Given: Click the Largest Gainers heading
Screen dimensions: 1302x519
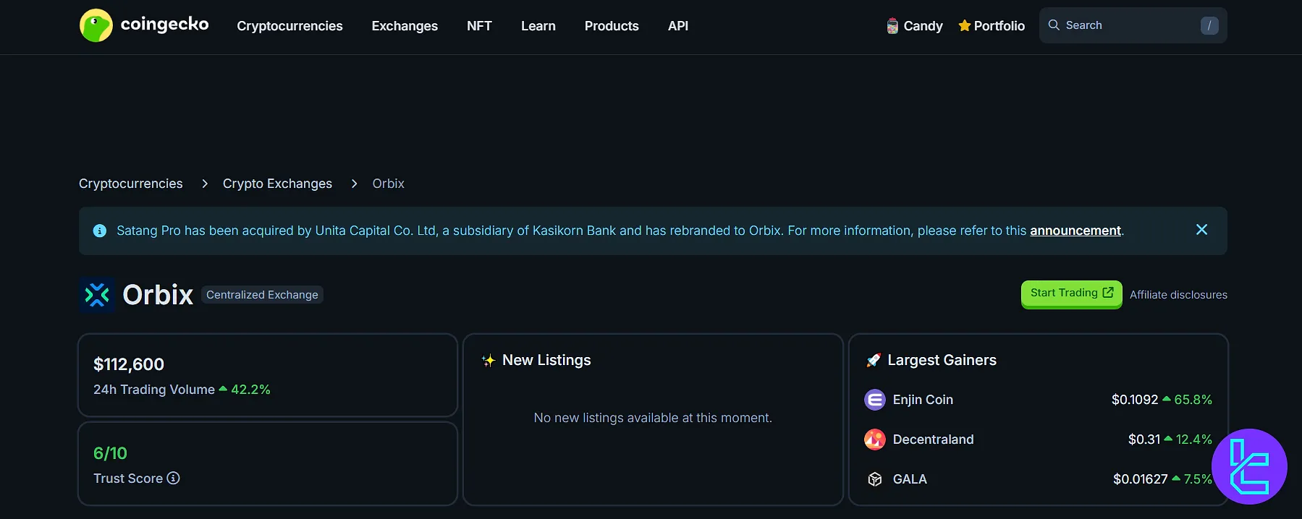Looking at the screenshot, I should click(x=942, y=360).
